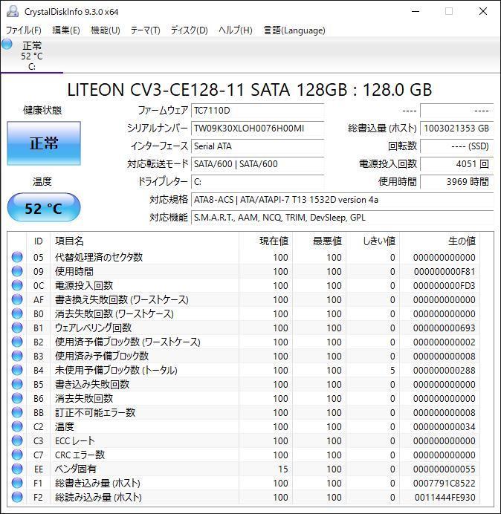Open the ディスク(D) menu
This screenshot has width=501, height=514.
pos(190,30)
